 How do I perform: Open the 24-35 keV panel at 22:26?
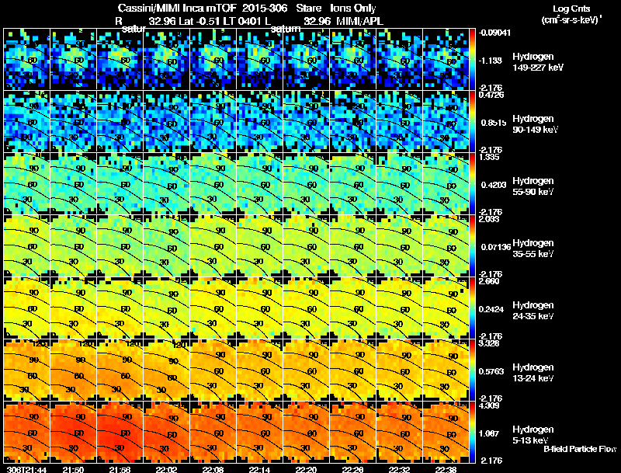point(353,308)
